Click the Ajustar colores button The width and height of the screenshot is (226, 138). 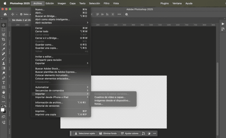(x=130, y=133)
